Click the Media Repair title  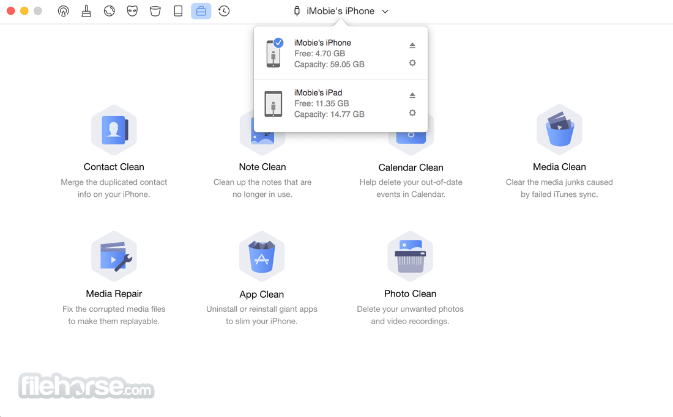114,294
